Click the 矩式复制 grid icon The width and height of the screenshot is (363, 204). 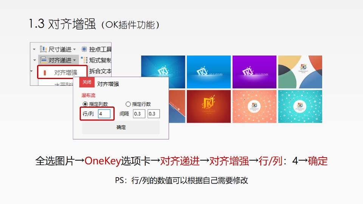(x=84, y=60)
